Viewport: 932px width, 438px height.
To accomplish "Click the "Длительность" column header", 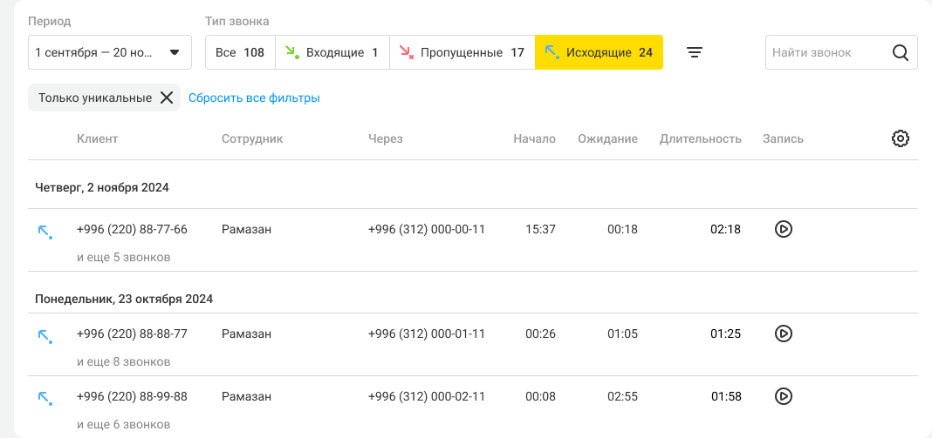I will (x=700, y=138).
